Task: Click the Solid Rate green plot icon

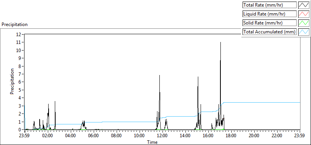Action: (x=304, y=23)
